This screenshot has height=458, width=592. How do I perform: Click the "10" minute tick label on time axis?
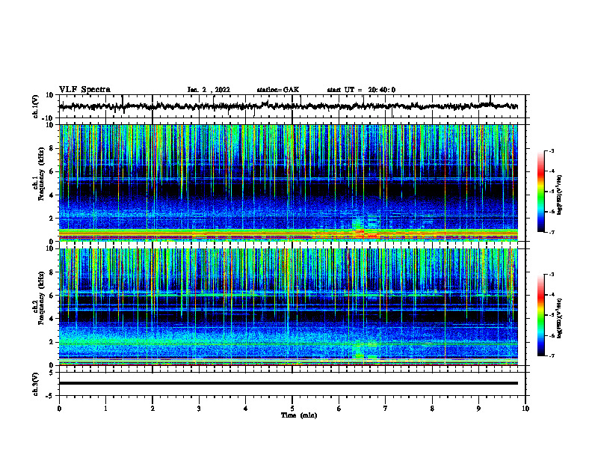click(525, 409)
